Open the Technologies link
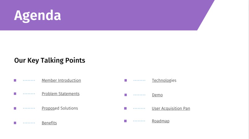This screenshot has height=139, width=249. (x=164, y=80)
